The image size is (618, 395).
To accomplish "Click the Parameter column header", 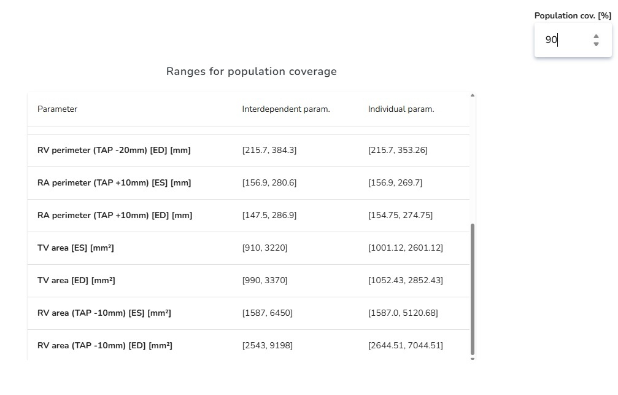I will point(57,109).
